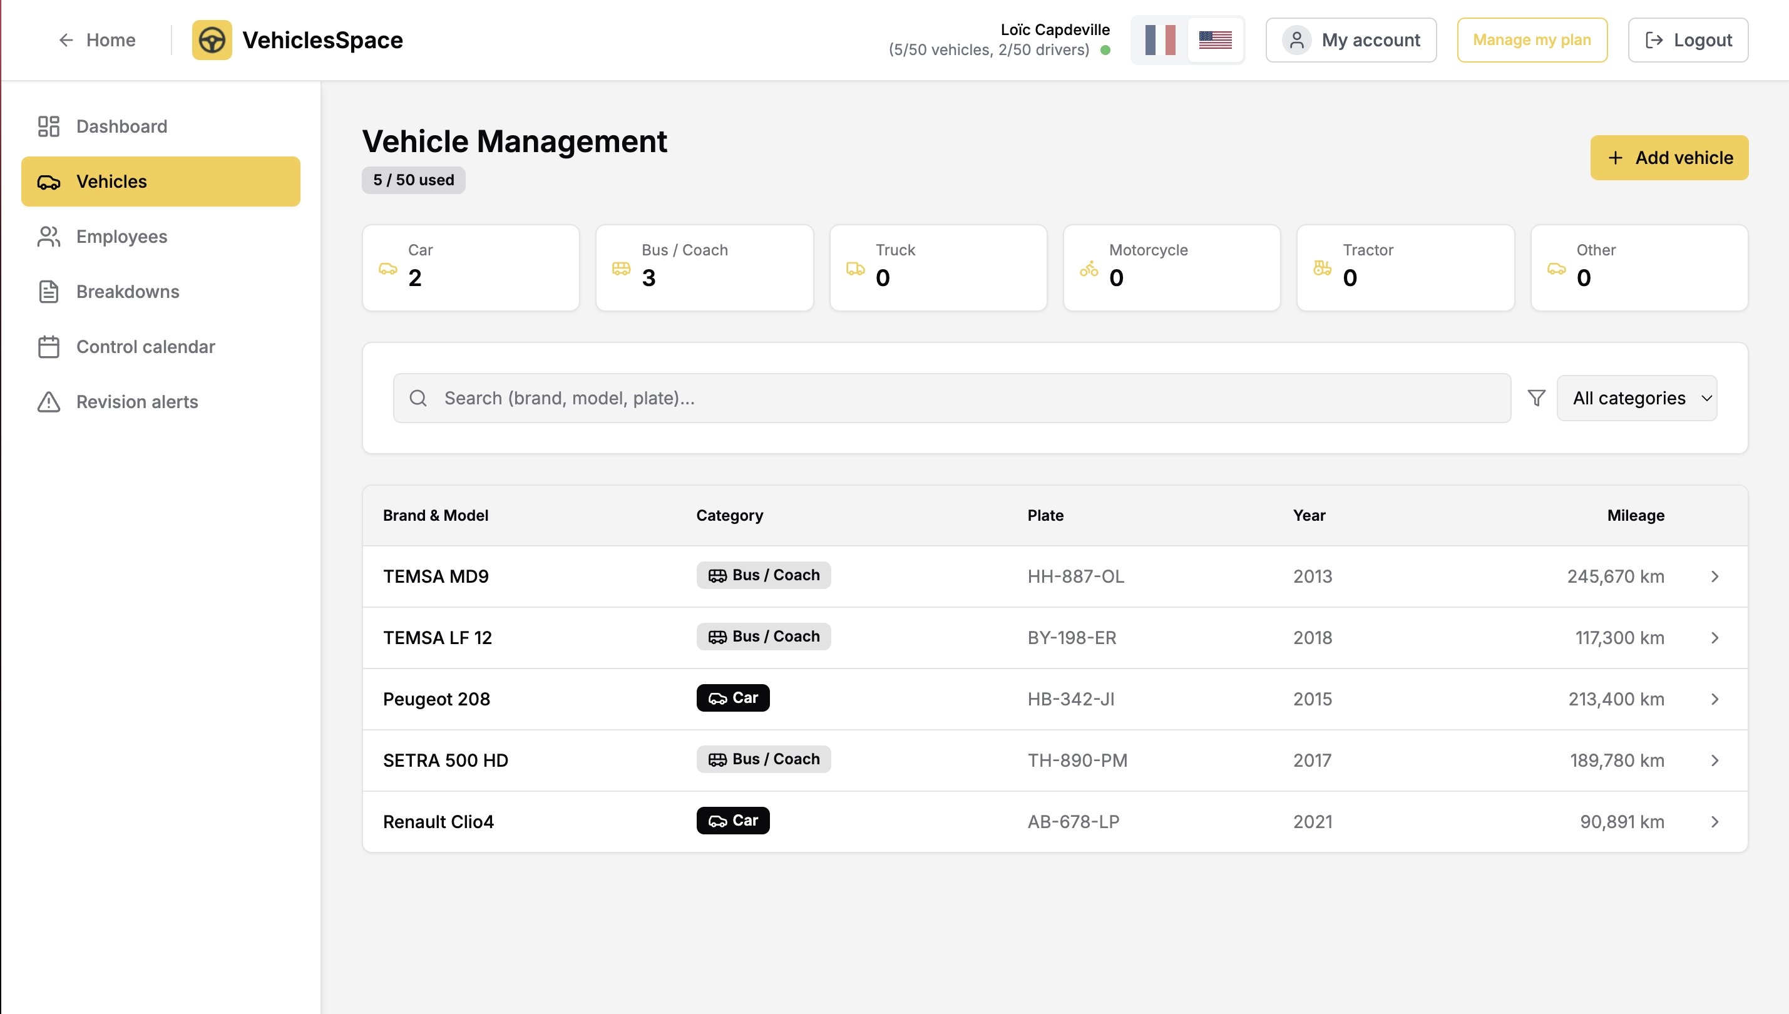Click the Employees people icon

pos(49,237)
